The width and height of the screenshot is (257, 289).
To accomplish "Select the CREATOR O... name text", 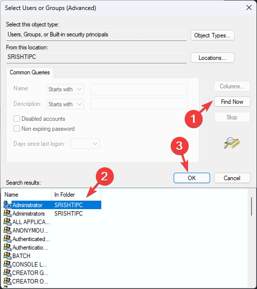I will coord(30,281).
